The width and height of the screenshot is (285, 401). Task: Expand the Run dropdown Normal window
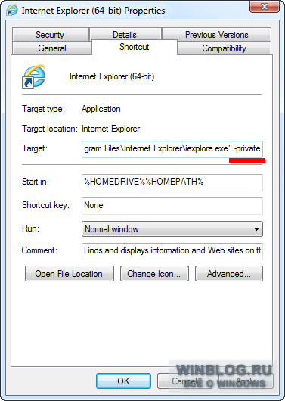coord(172,229)
